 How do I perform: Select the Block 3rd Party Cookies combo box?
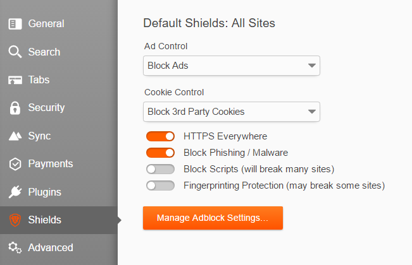tap(232, 112)
